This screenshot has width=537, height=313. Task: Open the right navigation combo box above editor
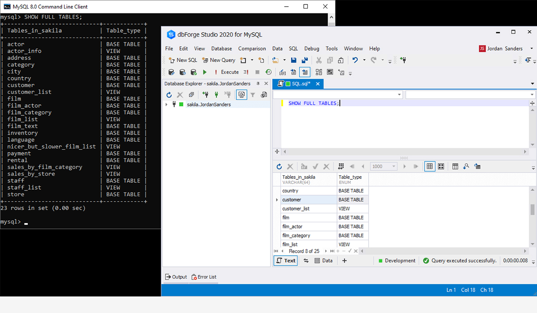[470, 95]
